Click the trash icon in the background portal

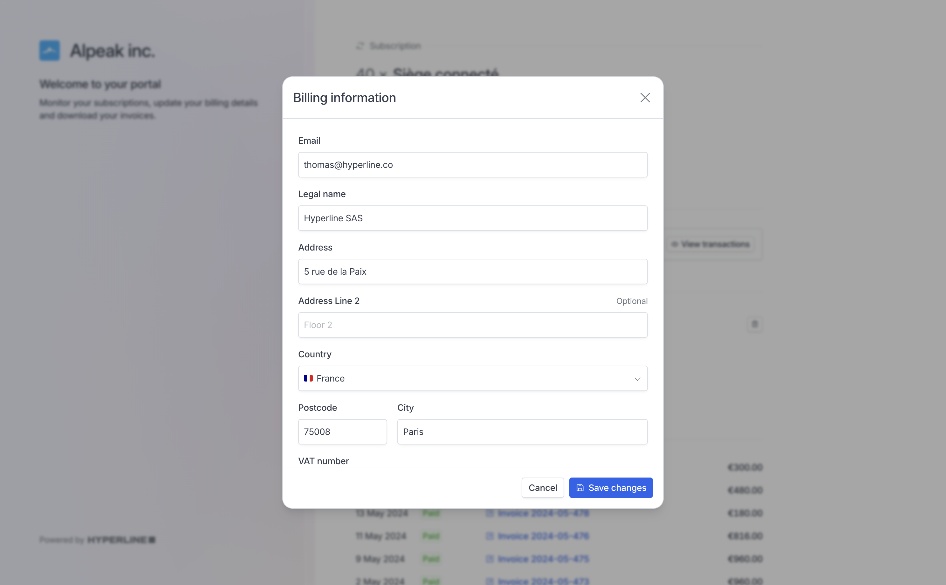point(755,324)
